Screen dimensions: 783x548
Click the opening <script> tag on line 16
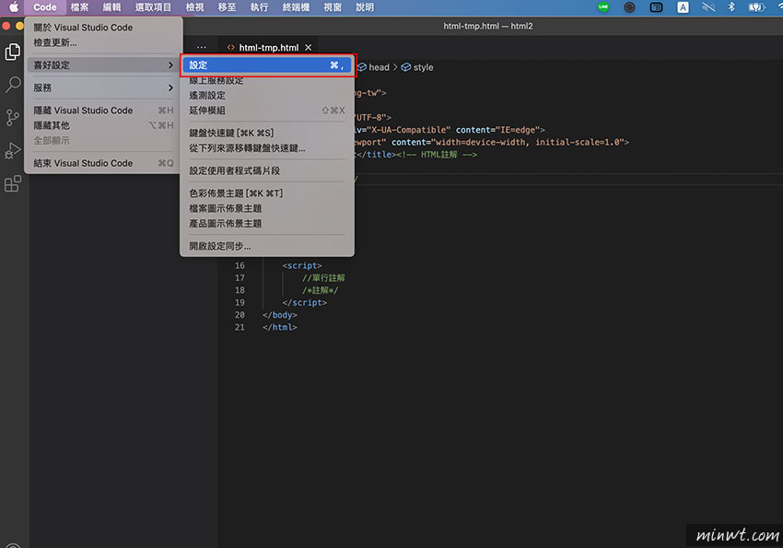pyautogui.click(x=302, y=265)
